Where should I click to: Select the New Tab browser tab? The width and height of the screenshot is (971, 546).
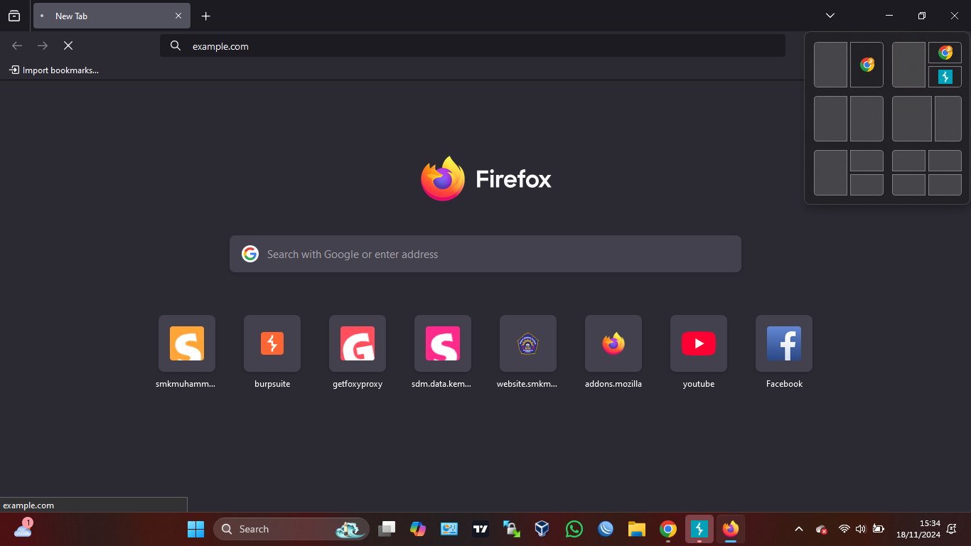point(112,16)
